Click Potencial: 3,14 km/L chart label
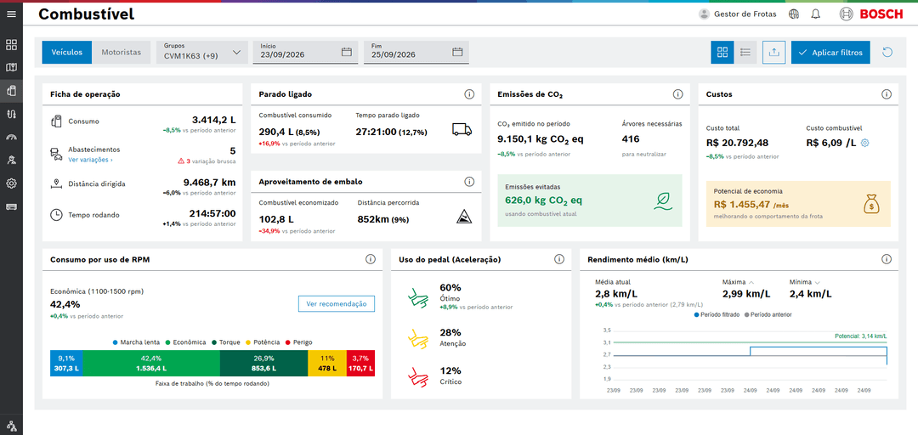The image size is (918, 435). coord(861,336)
